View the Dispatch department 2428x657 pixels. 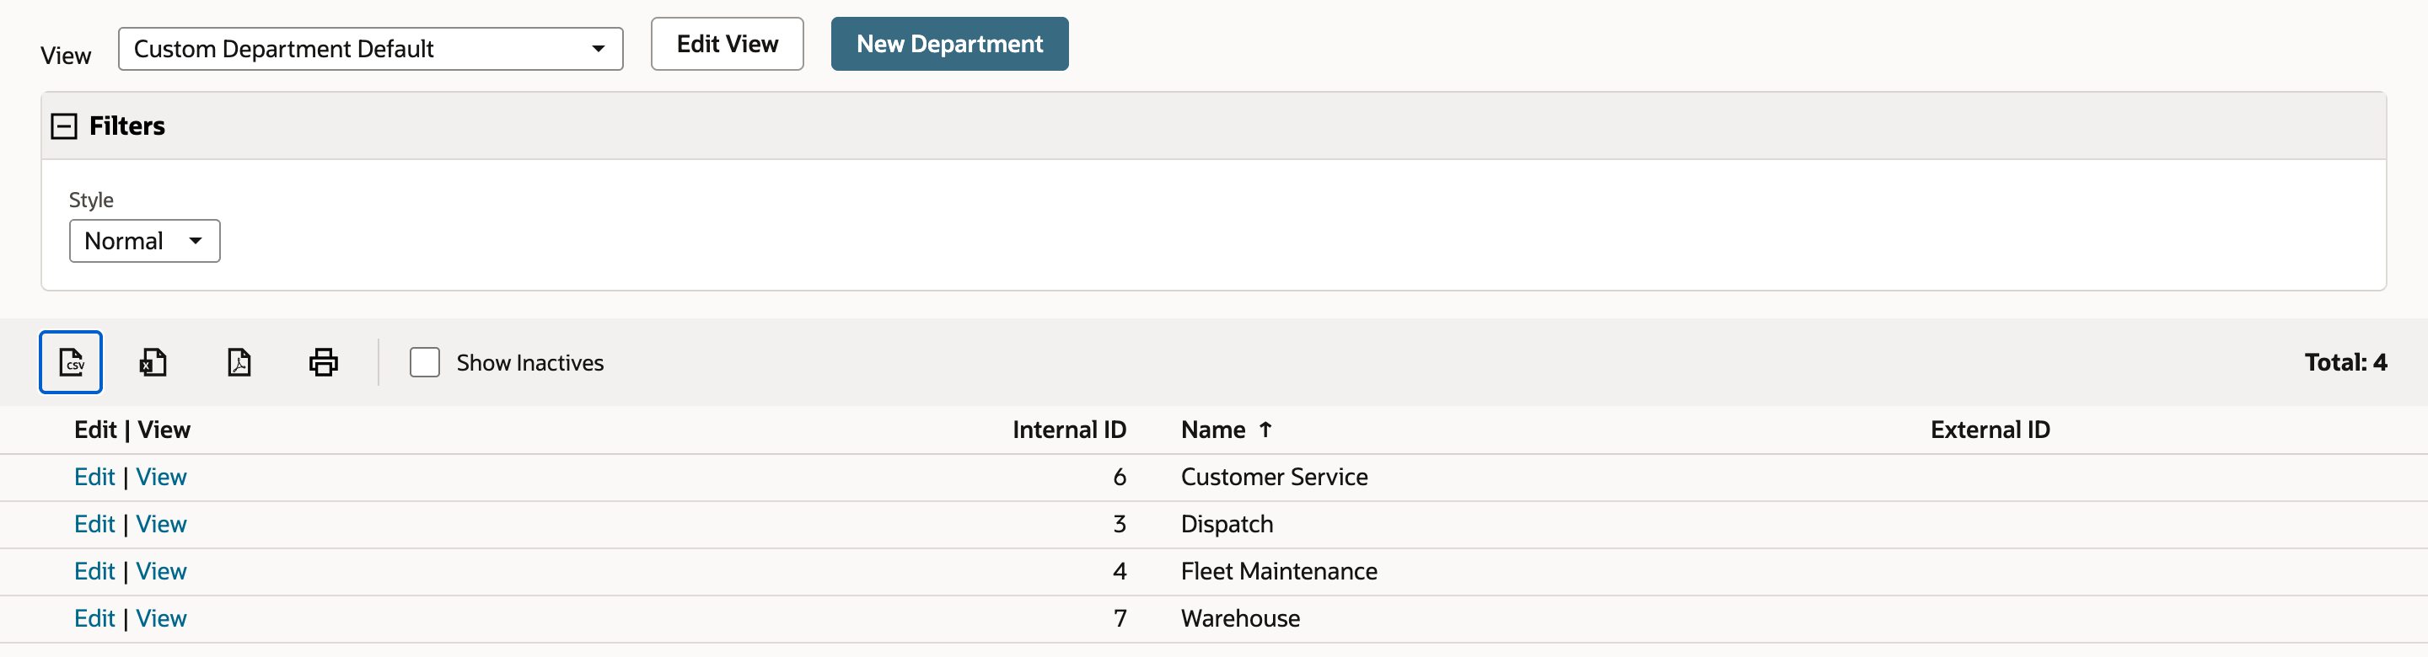pos(161,524)
